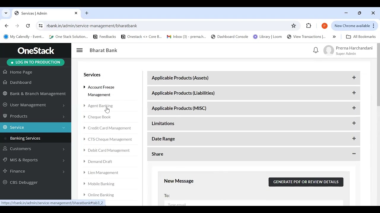Expand User Management menu

click(36, 105)
